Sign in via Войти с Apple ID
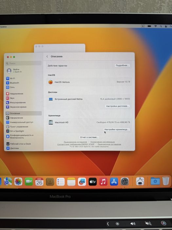Screen dimensions: 172x230 (14, 71)
